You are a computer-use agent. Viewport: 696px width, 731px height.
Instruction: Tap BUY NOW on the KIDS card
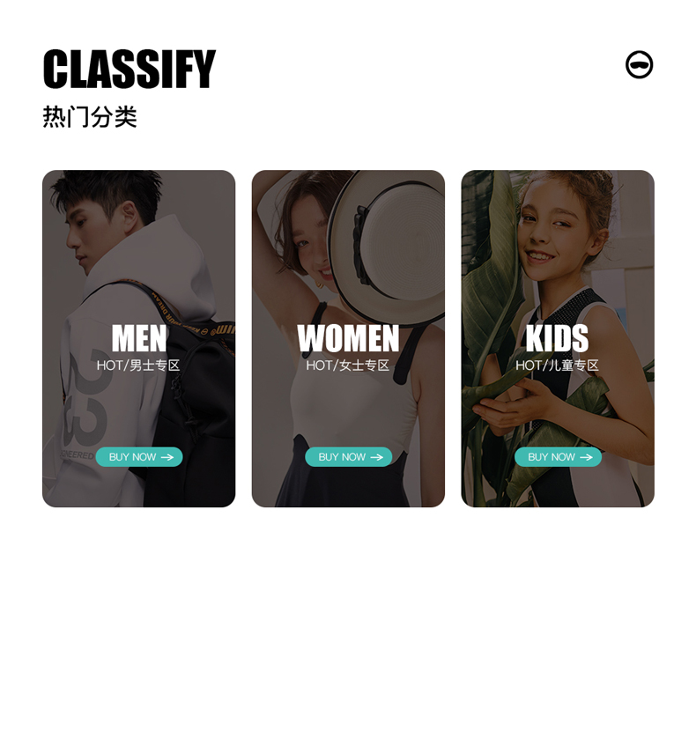558,457
